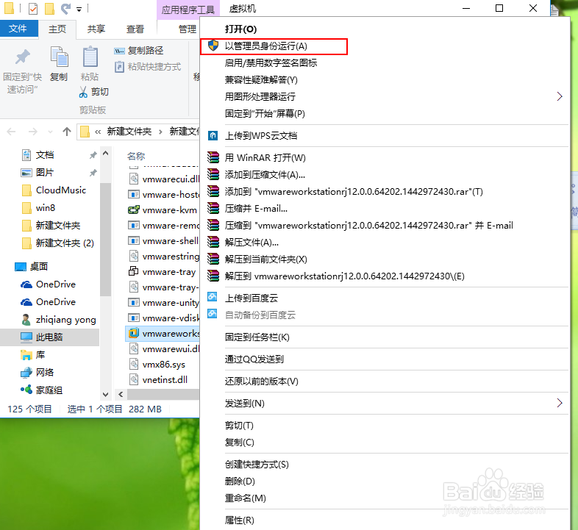The width and height of the screenshot is (578, 530).
Task: Open recent locations dropdown arrow
Action: pos(51,132)
